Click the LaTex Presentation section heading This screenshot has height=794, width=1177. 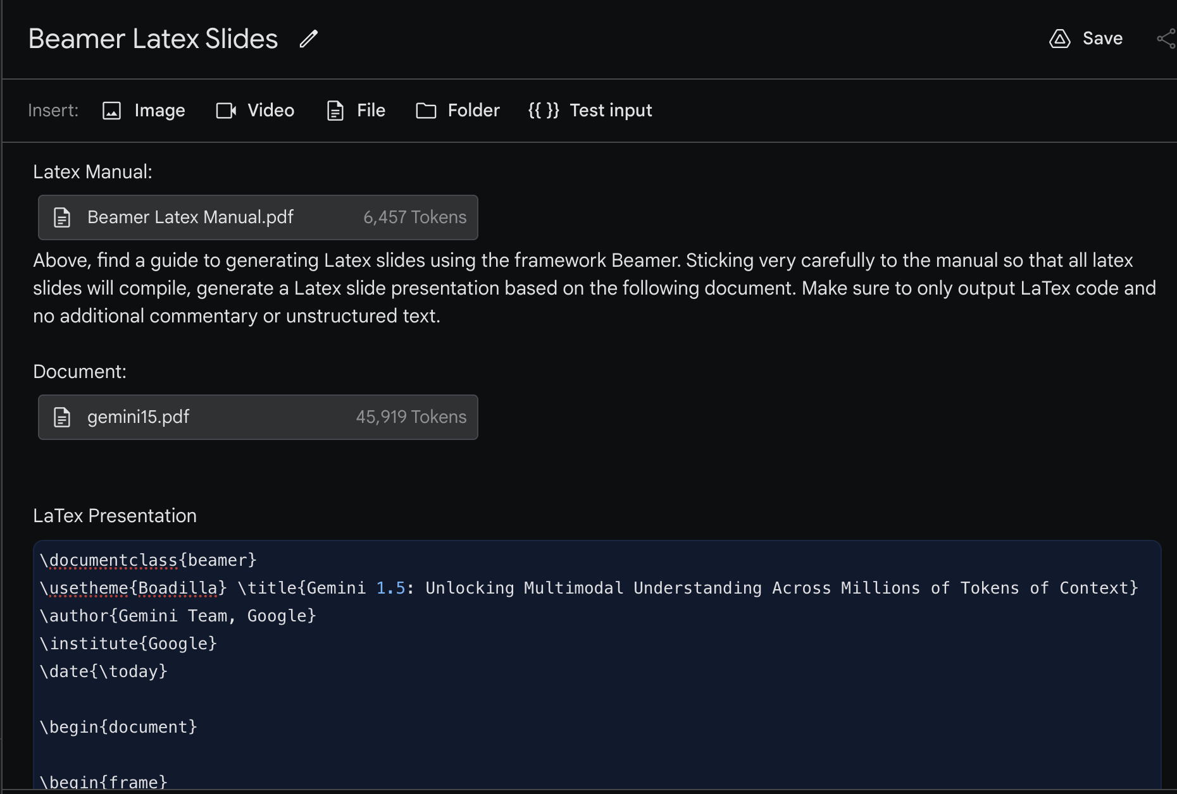point(115,516)
